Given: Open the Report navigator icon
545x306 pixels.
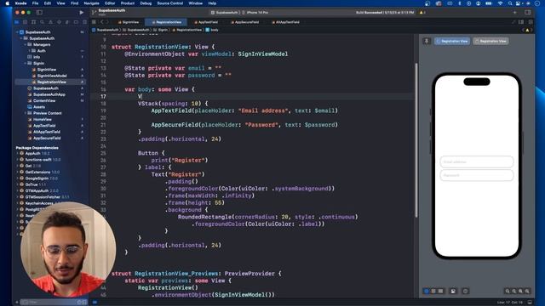Looking at the screenshot, I should tap(84, 22).
